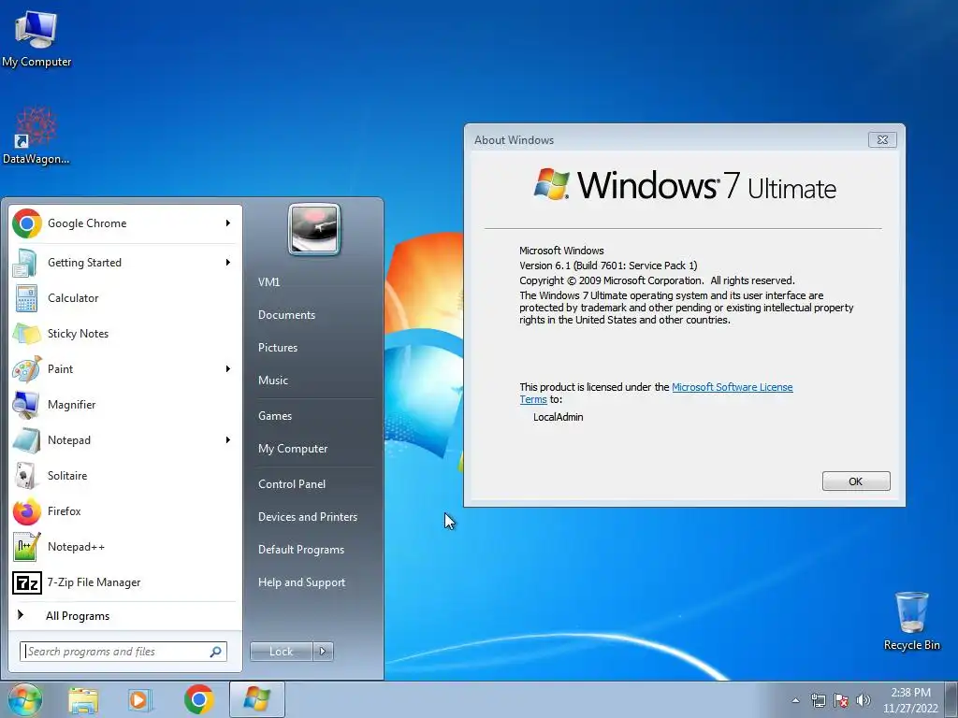
Task: Open Action Center flag tray icon
Action: [x=841, y=701]
